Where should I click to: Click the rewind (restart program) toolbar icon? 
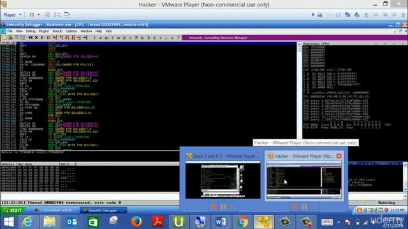point(31,38)
